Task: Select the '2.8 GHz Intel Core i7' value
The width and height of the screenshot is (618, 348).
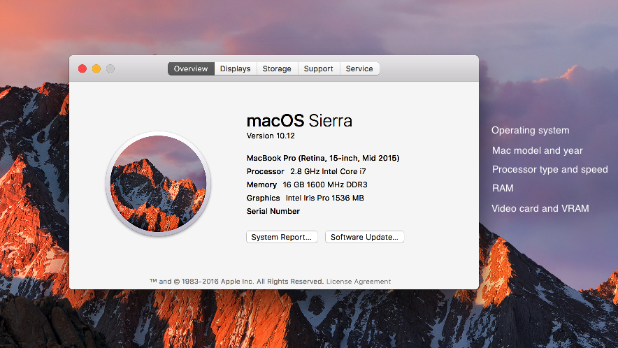Action: click(328, 171)
